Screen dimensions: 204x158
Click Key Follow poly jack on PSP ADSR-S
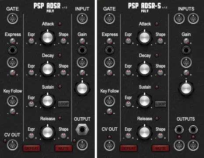[110, 101]
